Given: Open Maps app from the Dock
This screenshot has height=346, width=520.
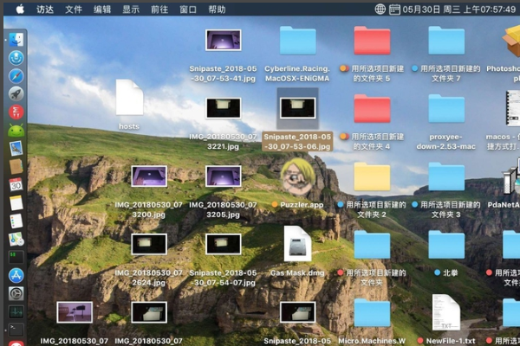Looking at the screenshot, I should pyautogui.click(x=16, y=239).
